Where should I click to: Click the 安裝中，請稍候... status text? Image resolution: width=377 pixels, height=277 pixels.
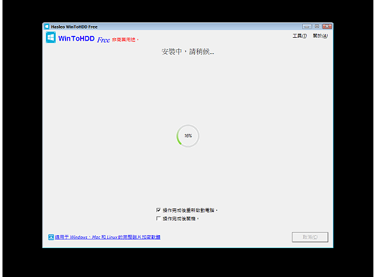pos(187,52)
